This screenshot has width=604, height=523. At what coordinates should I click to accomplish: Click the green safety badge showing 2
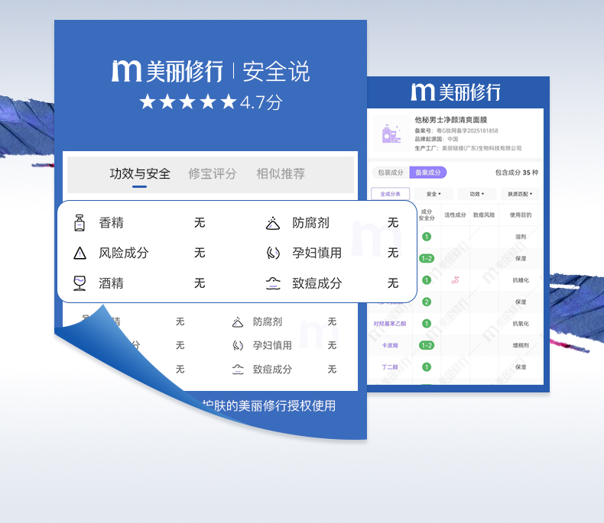(x=427, y=302)
